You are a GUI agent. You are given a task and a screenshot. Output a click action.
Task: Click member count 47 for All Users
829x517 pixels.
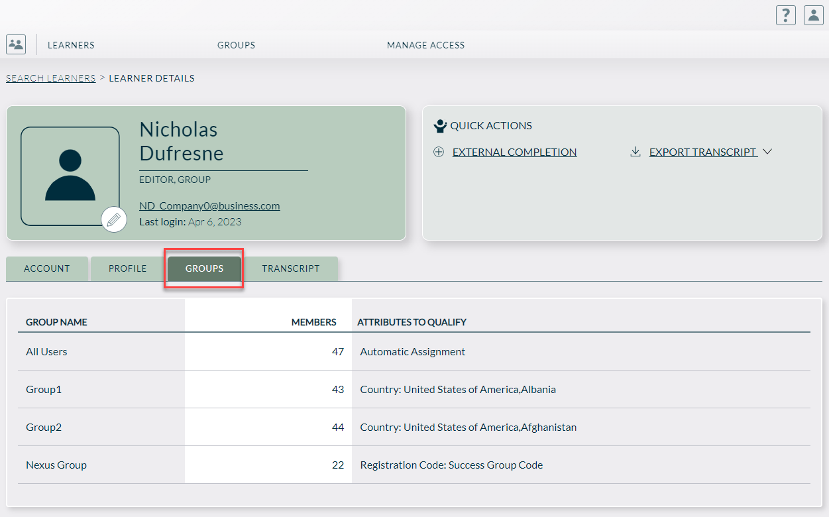point(338,351)
